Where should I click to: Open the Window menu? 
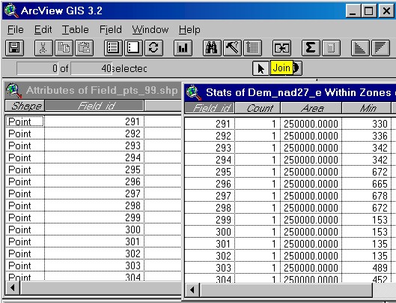150,29
